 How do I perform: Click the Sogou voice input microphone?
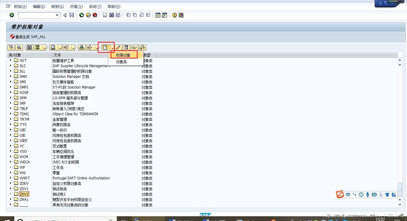[368, 195]
